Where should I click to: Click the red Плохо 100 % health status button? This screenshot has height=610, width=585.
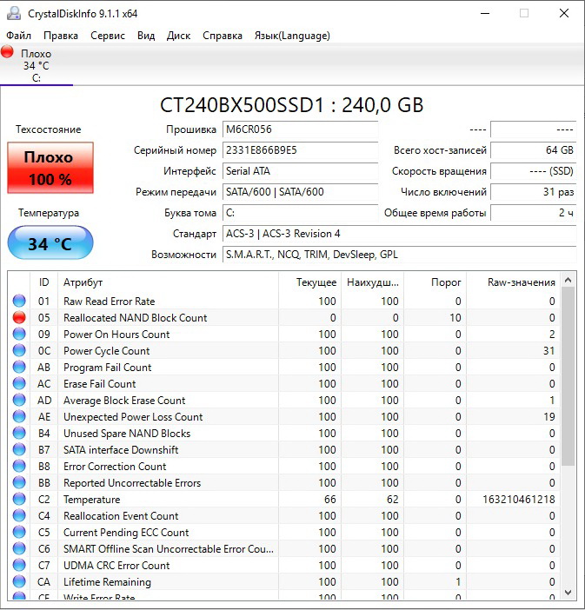(x=50, y=168)
